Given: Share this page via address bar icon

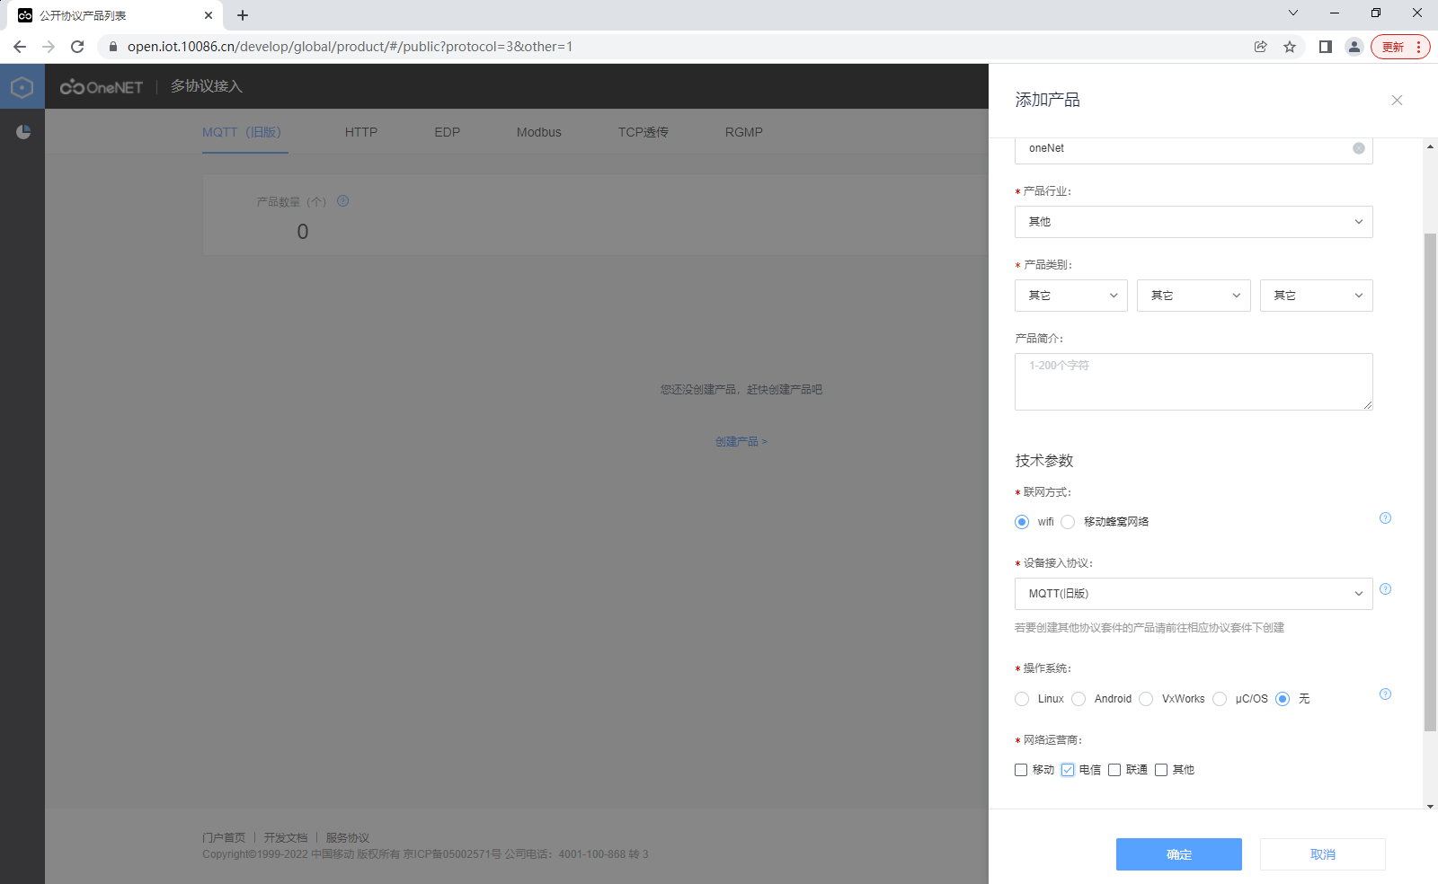Looking at the screenshot, I should (x=1261, y=47).
